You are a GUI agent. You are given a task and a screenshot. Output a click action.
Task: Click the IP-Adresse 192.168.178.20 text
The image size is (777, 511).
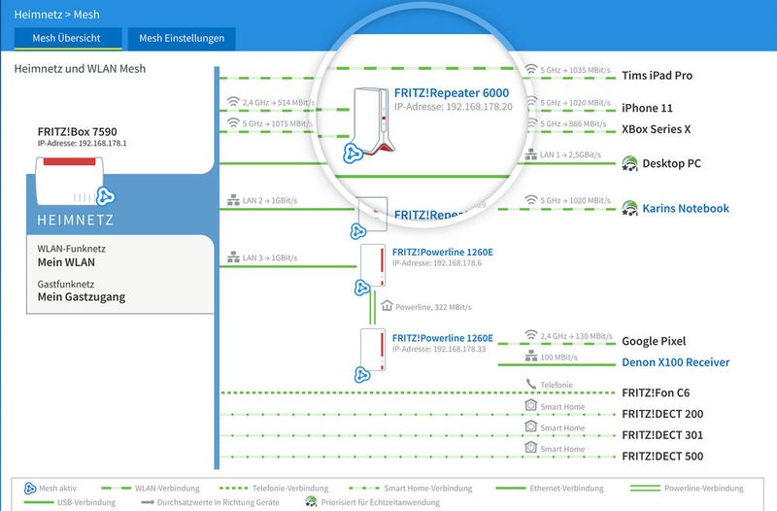coord(454,107)
